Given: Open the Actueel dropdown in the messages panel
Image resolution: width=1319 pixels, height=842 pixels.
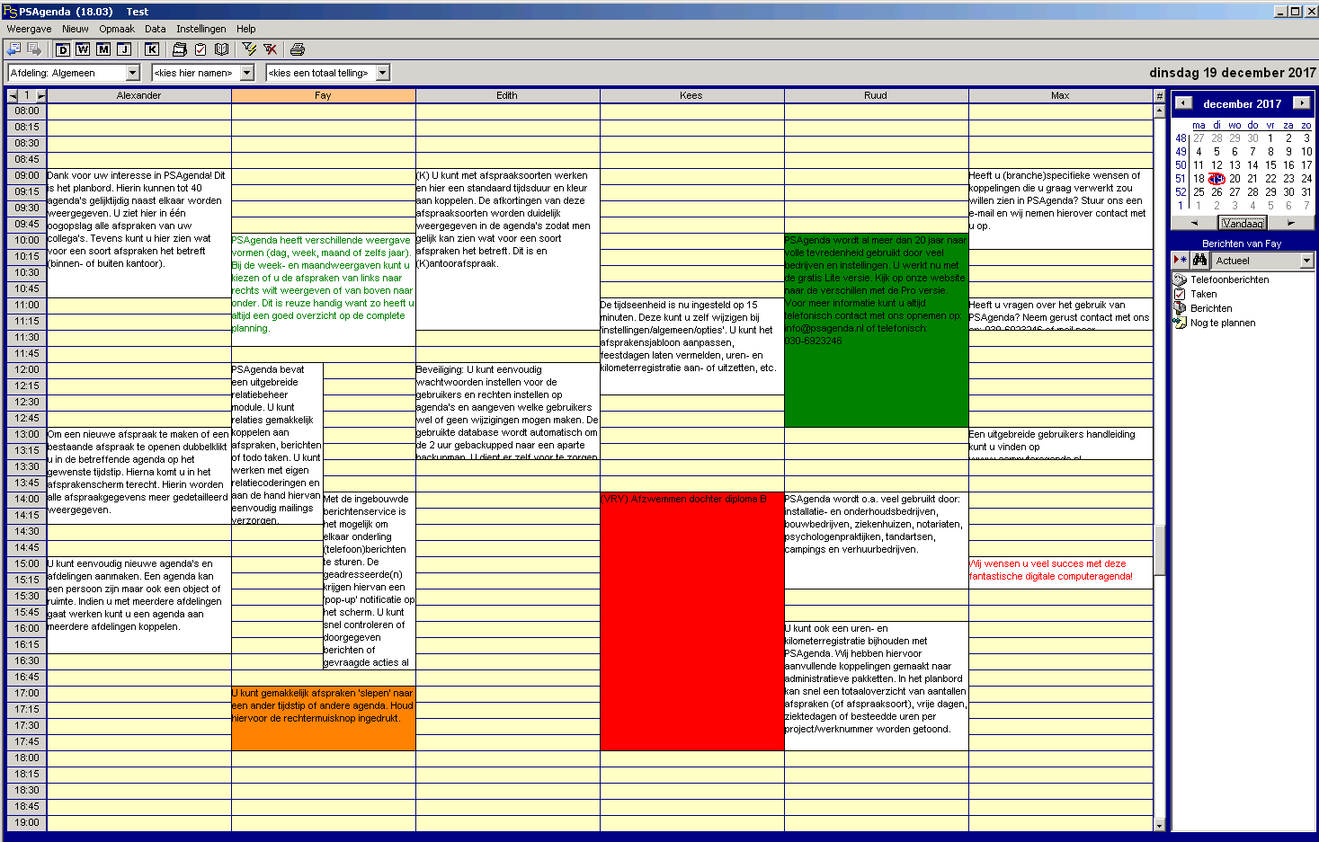Looking at the screenshot, I should (1306, 260).
